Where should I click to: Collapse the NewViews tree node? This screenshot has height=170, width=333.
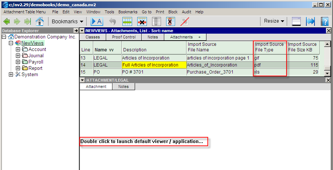coord(11,43)
